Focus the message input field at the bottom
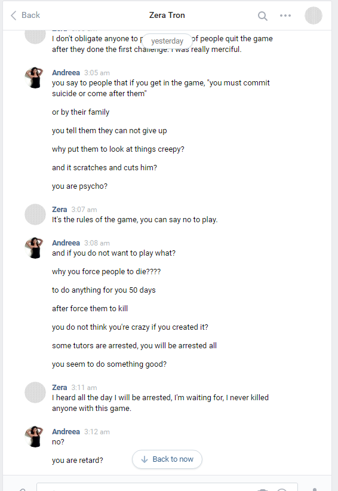 pos(167,487)
